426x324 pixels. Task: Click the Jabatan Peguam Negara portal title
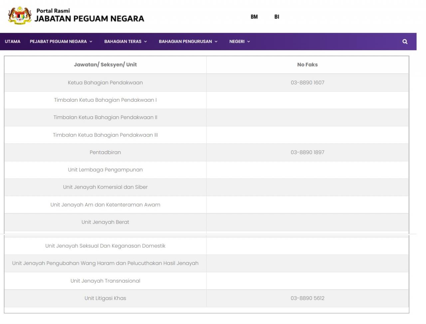click(x=89, y=18)
